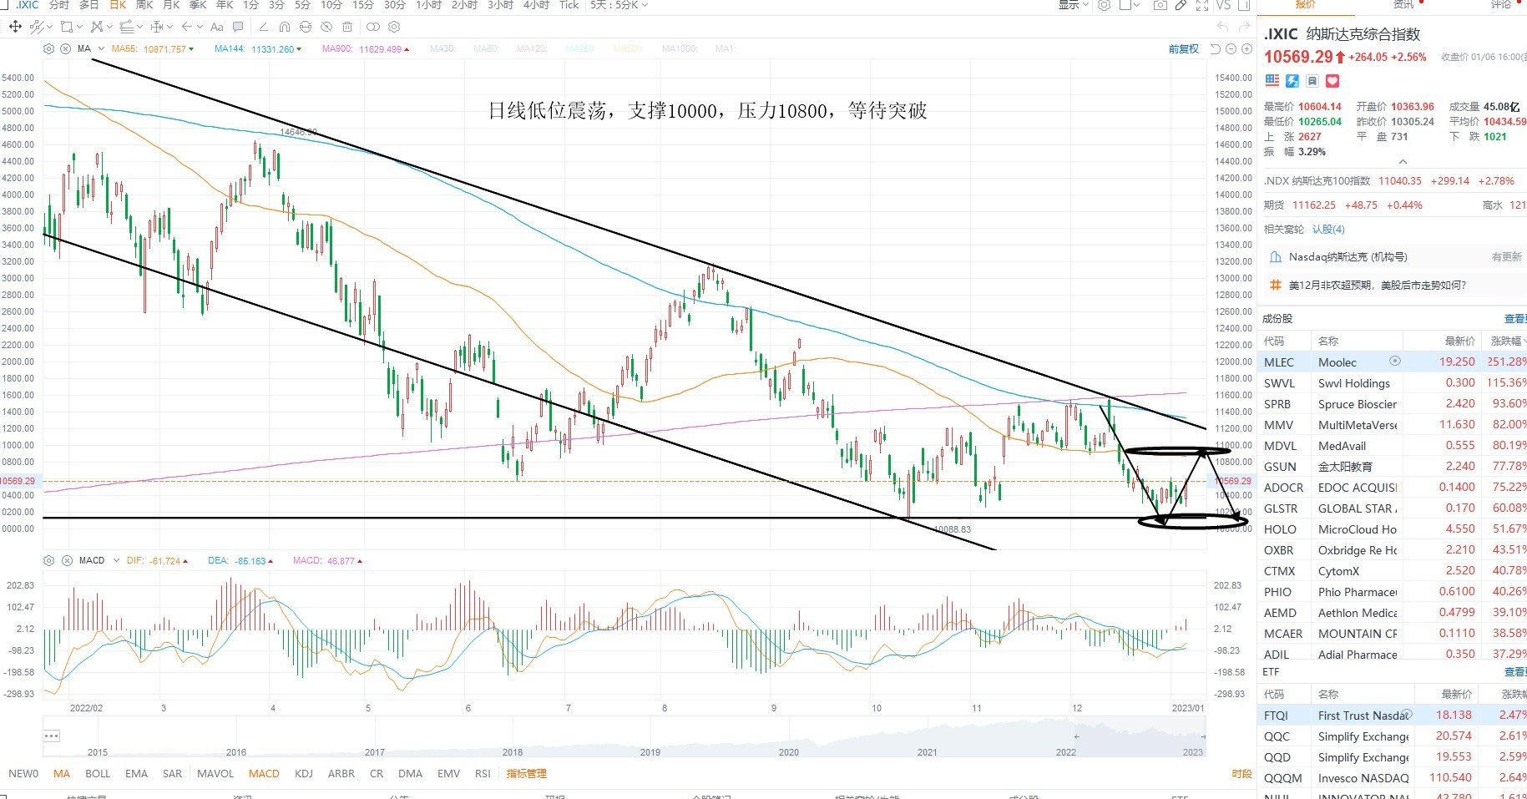Zoom in chart with plus icon
The image size is (1527, 799).
click(x=1246, y=49)
